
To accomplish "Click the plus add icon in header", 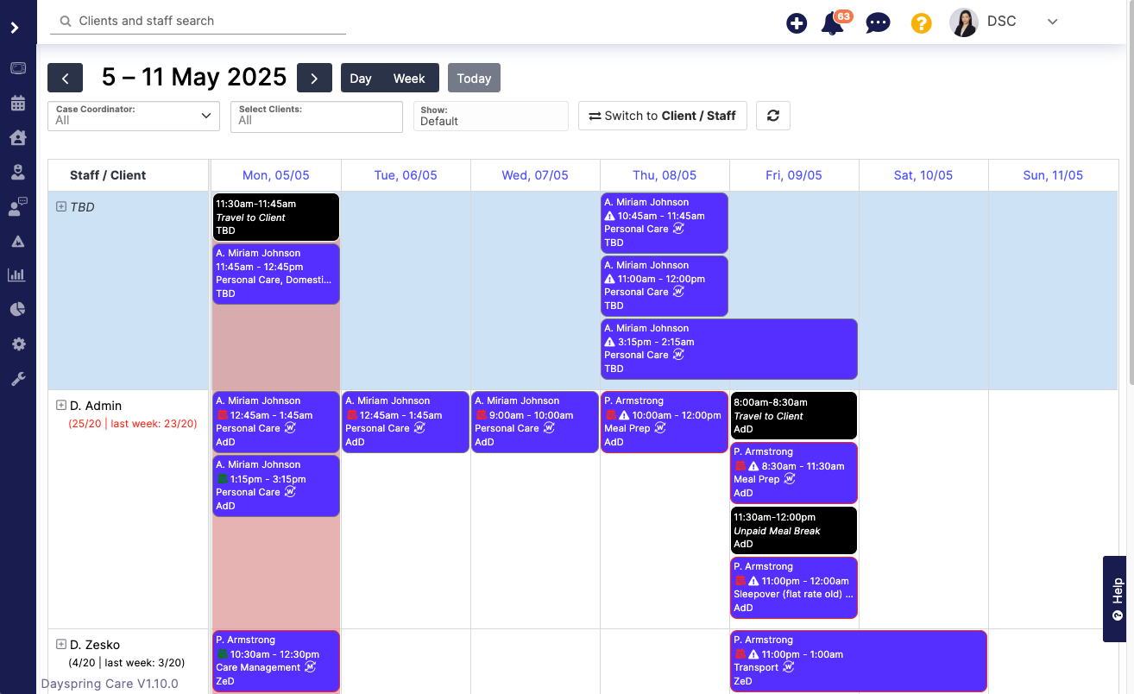I will pyautogui.click(x=797, y=23).
